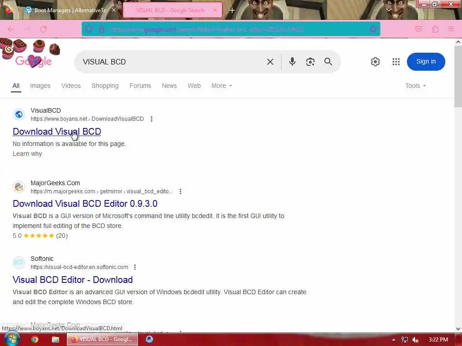The width and height of the screenshot is (462, 346).
Task: Open the Windows Start menu
Action: (12, 339)
